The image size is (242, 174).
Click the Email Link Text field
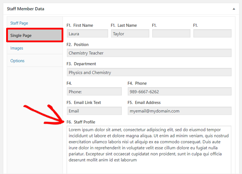94,111
